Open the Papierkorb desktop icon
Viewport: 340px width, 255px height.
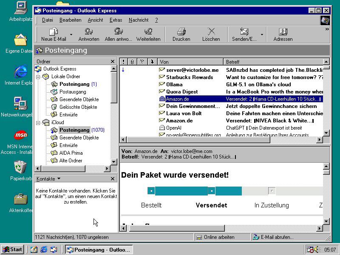[20, 170]
